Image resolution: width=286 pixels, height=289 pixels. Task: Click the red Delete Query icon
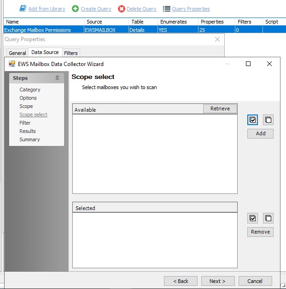122,9
